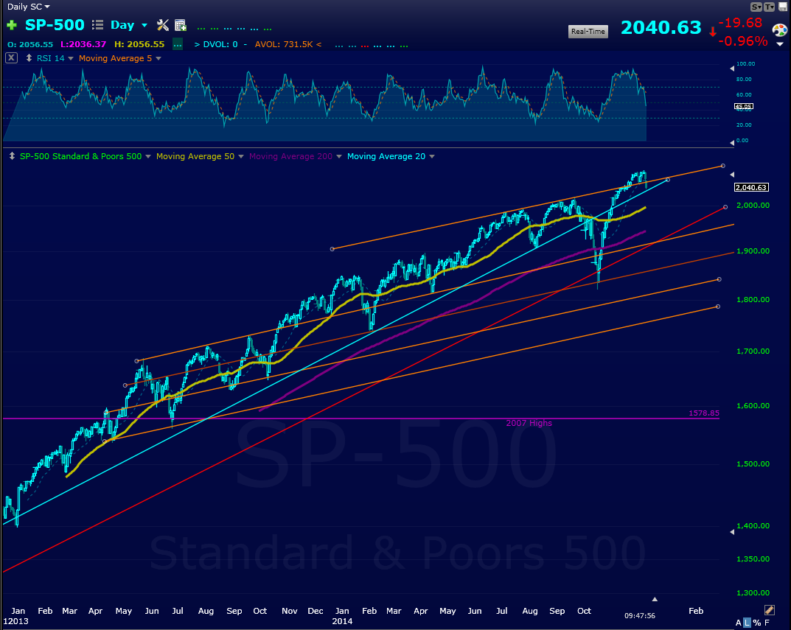Open the T dropdown button at top right
This screenshot has height=630, width=791.
[x=770, y=7]
